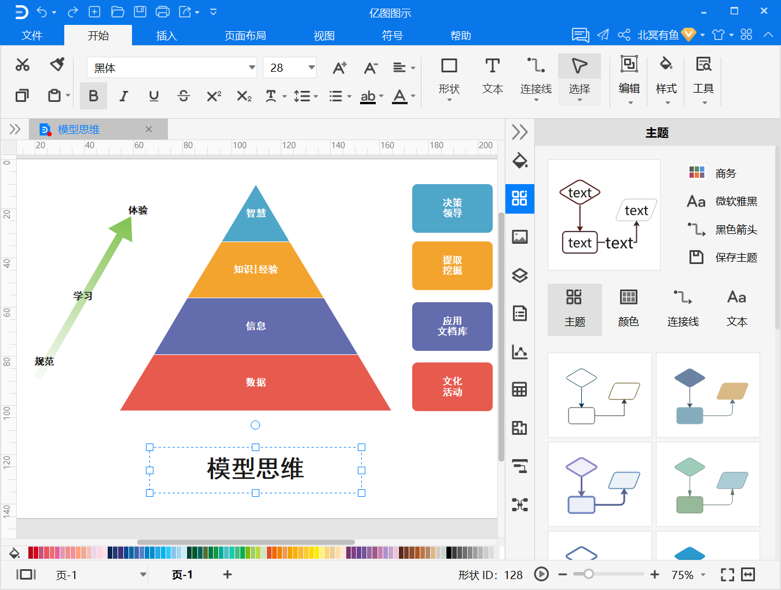Screen dimensions: 781x590
Task: Switch to the 插入 ribbon tab
Action: (166, 35)
